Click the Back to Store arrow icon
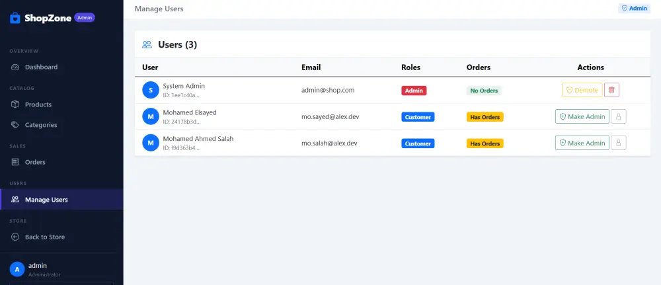This screenshot has height=285, width=661. (15, 237)
